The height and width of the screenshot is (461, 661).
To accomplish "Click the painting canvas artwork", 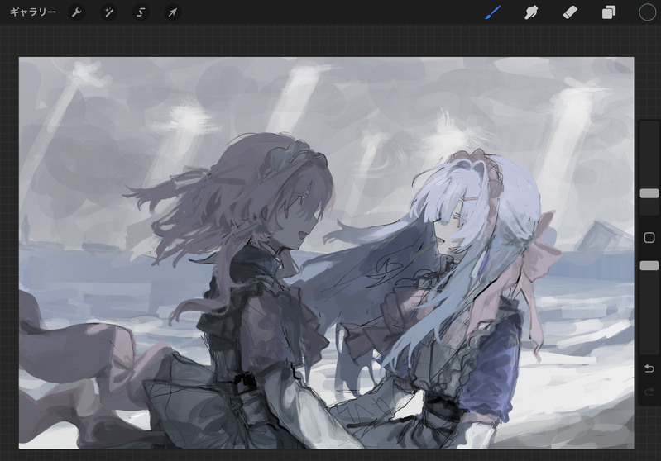I will tap(326, 253).
